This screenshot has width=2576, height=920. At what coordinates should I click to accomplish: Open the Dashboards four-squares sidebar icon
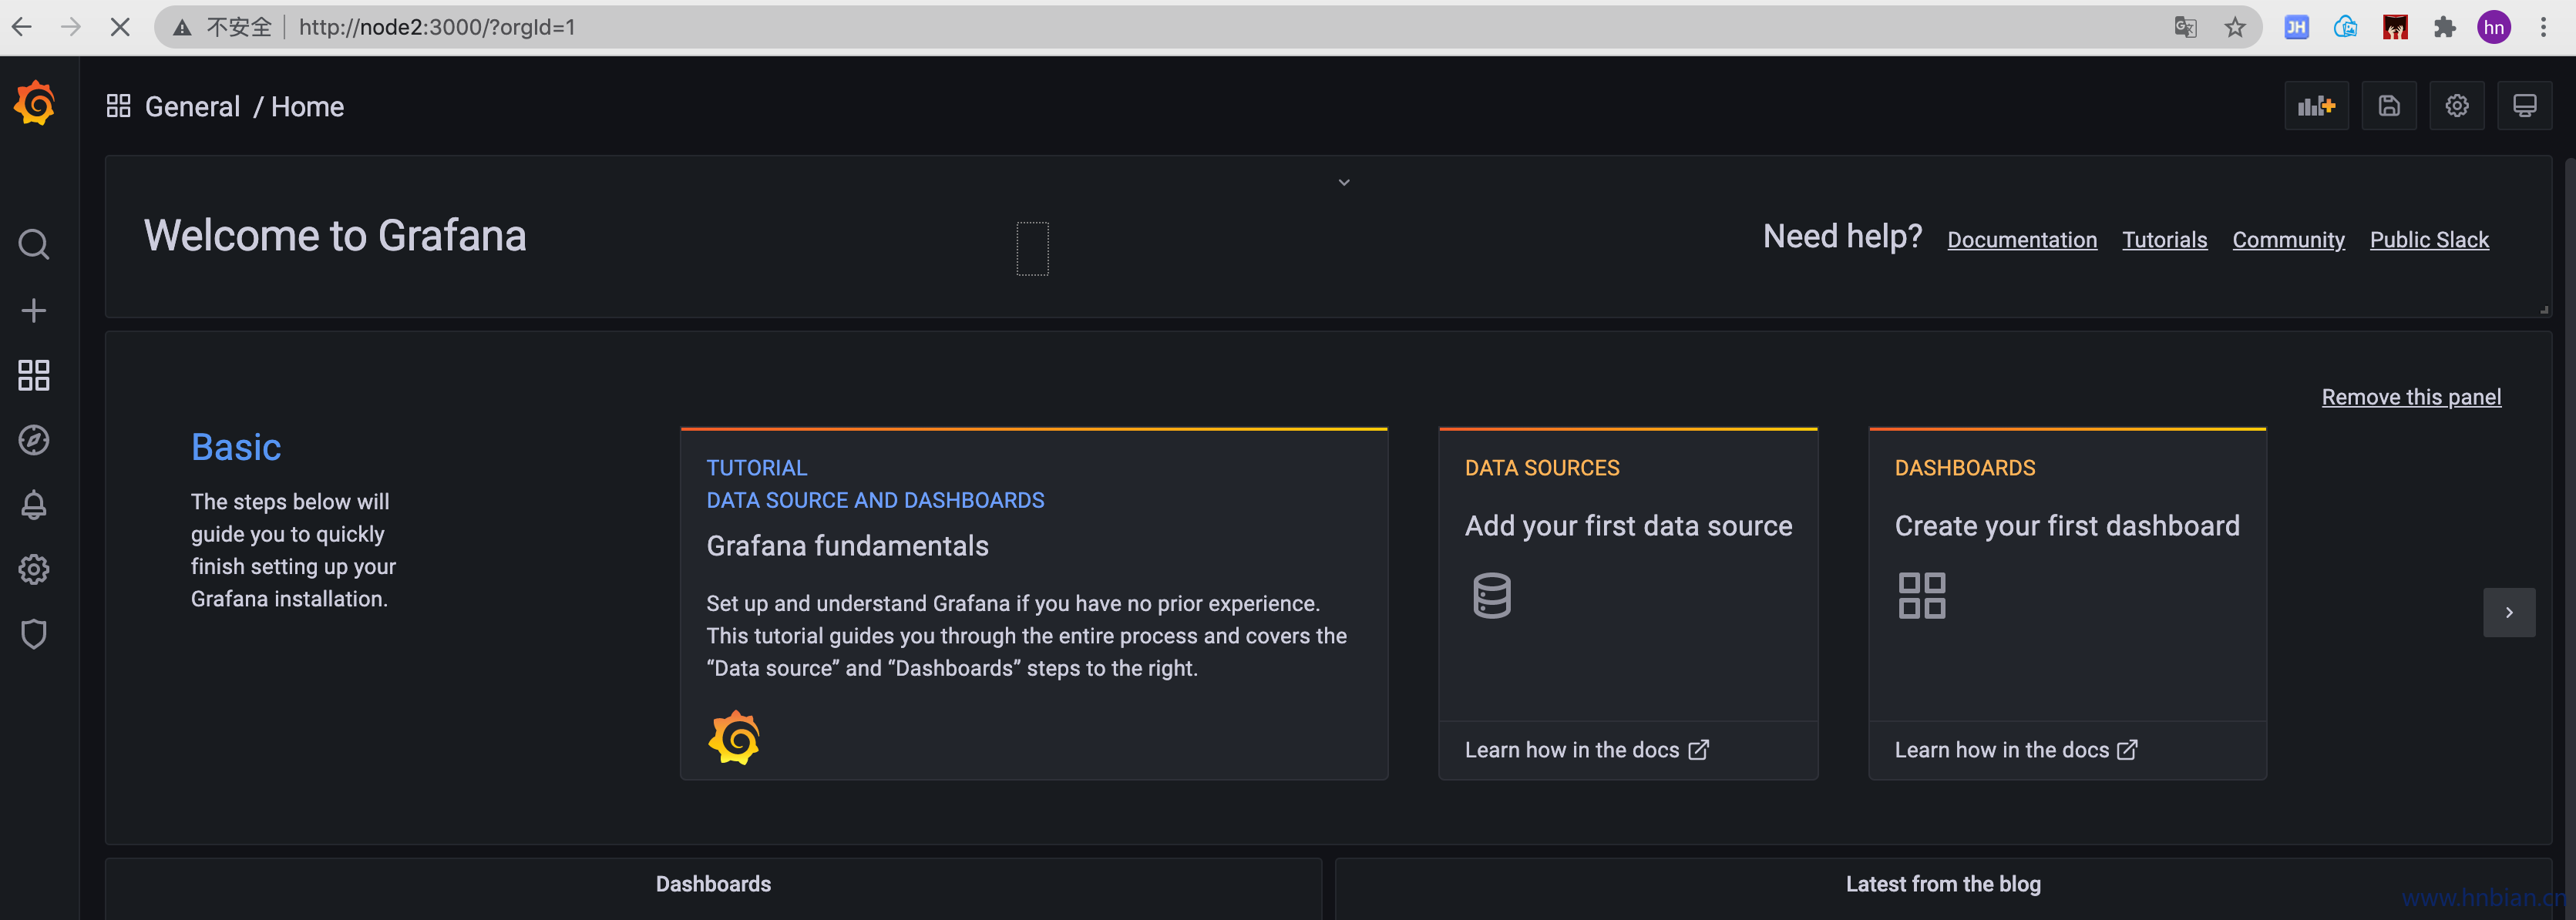pos(34,376)
